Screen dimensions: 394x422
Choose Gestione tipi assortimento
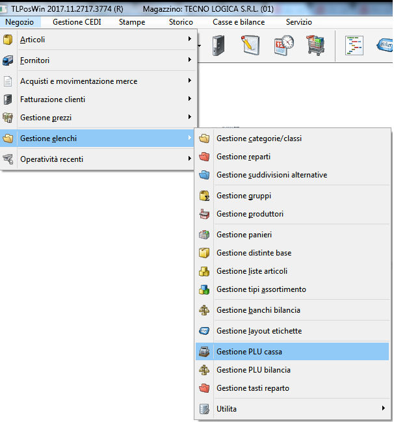[261, 289]
